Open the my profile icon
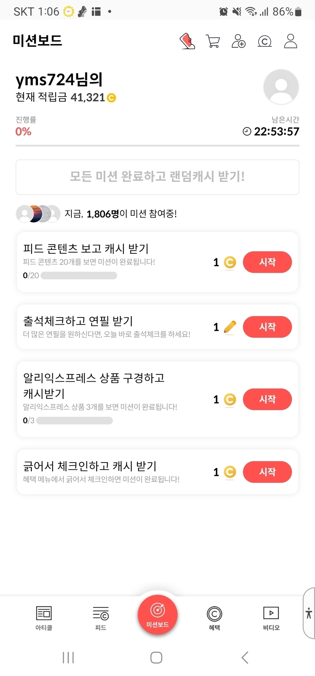 [290, 41]
